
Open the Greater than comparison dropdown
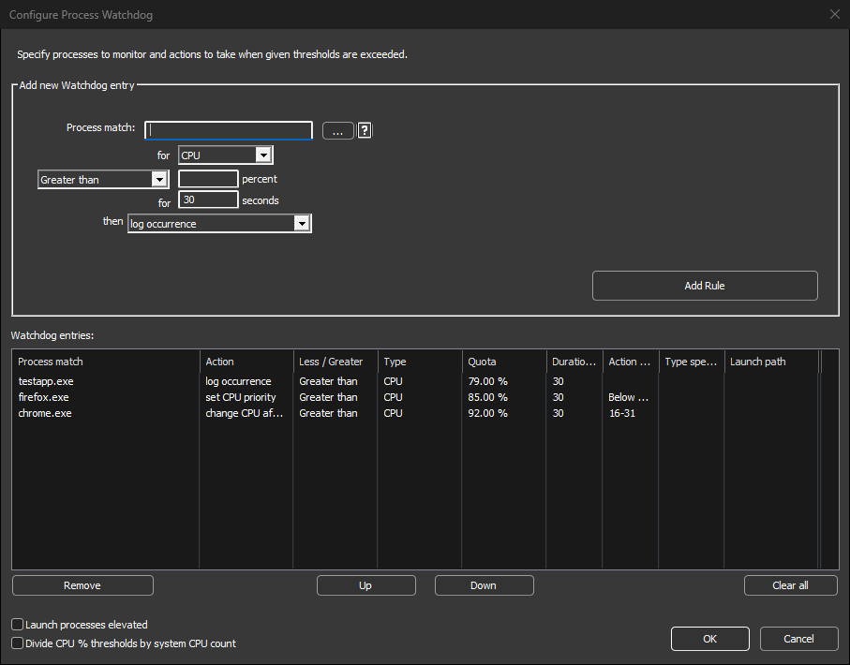103,180
